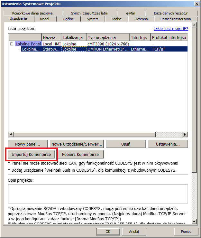
Task: Switch to the e-Mail tab
Action: [131, 13]
